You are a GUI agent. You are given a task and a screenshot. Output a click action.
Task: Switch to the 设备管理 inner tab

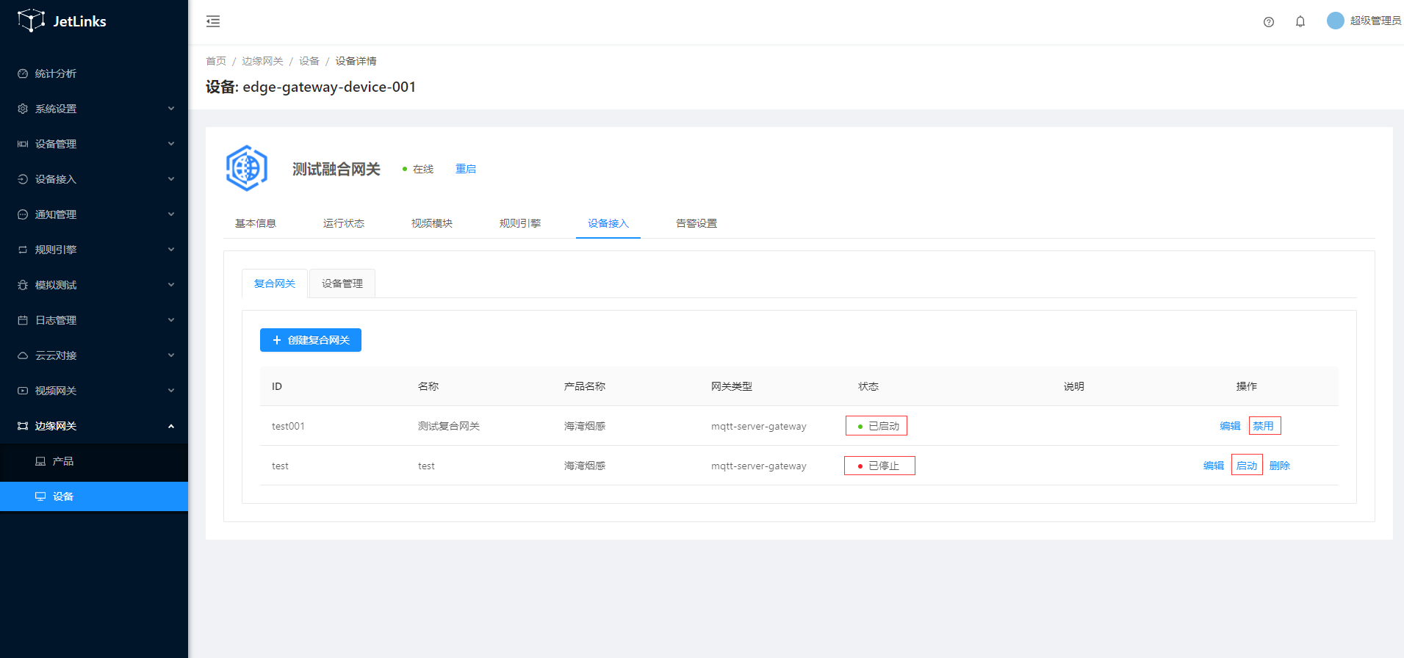tap(342, 283)
